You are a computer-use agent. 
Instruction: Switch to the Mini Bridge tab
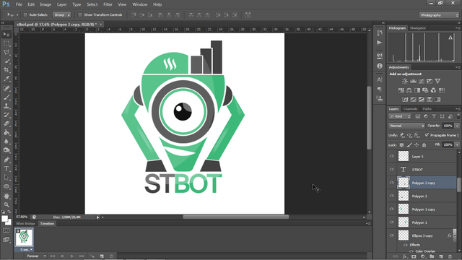coord(26,224)
